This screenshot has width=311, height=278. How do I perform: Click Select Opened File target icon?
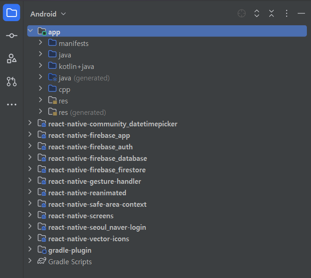(242, 13)
